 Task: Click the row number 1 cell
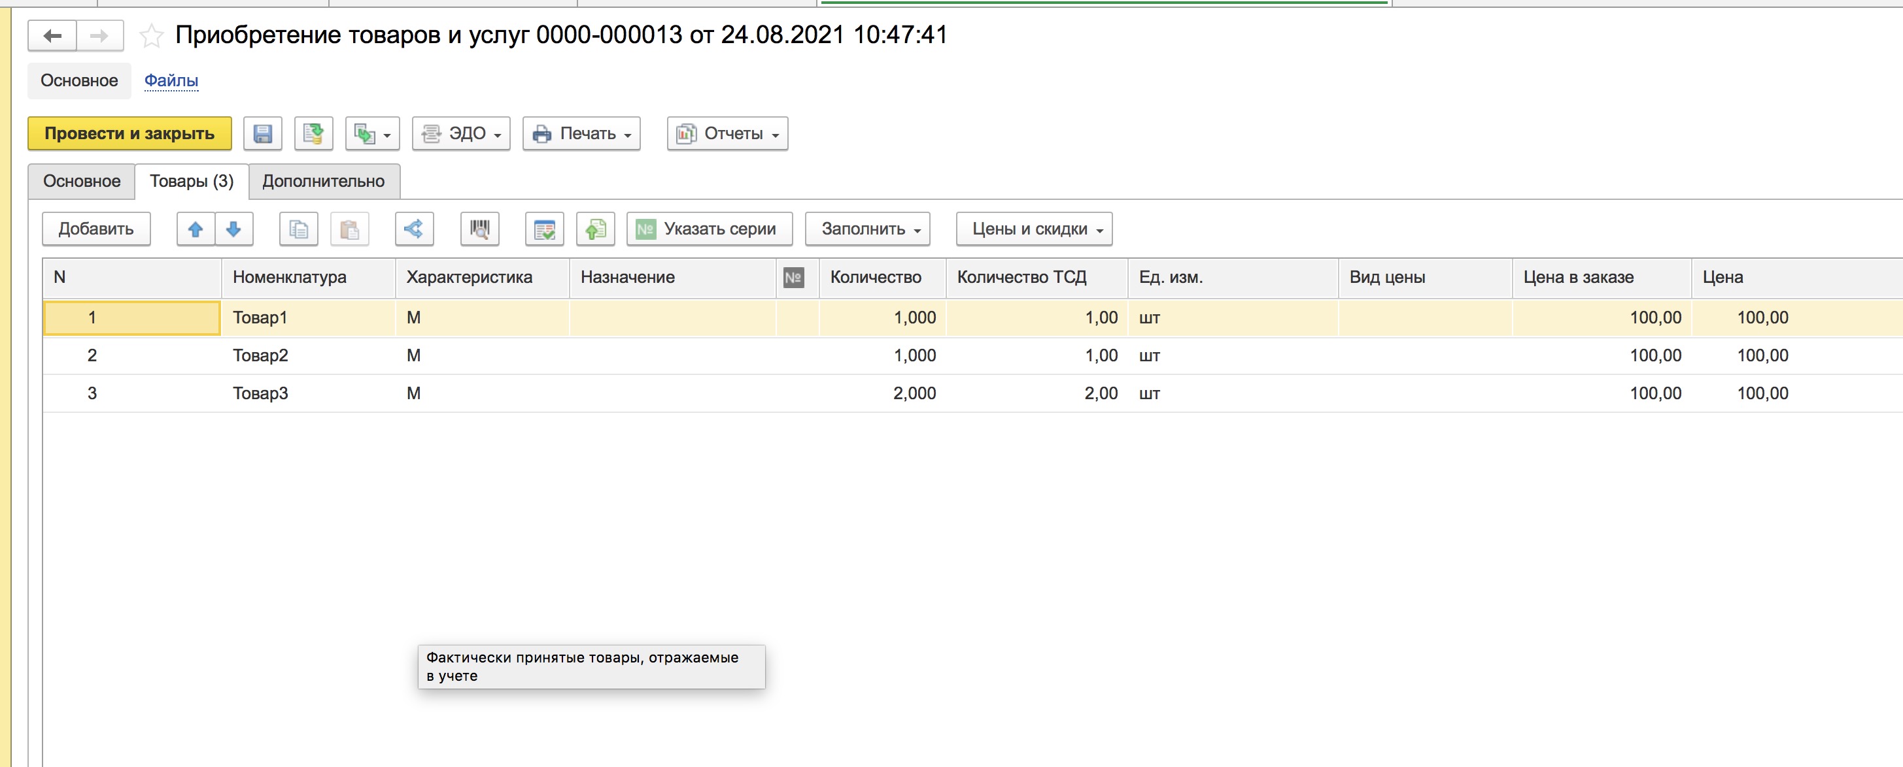pos(131,318)
